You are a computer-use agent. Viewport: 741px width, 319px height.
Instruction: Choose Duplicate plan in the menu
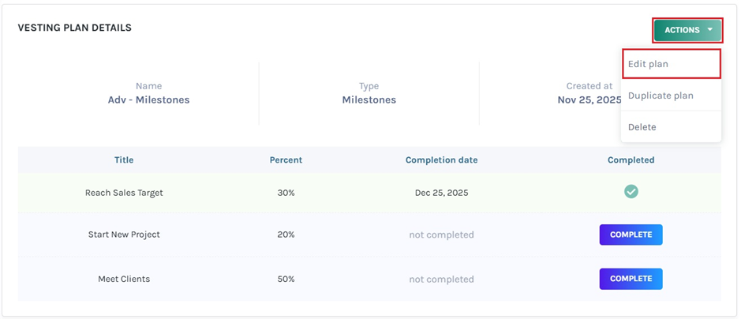pos(661,96)
